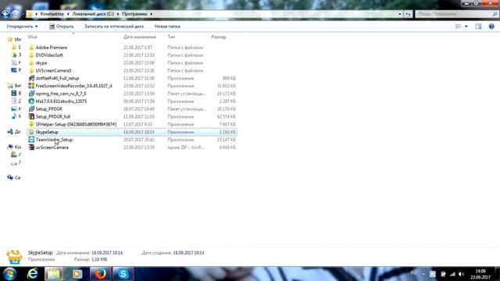Click Открыть in the toolbar
The height and width of the screenshot is (281, 500).
click(x=61, y=27)
